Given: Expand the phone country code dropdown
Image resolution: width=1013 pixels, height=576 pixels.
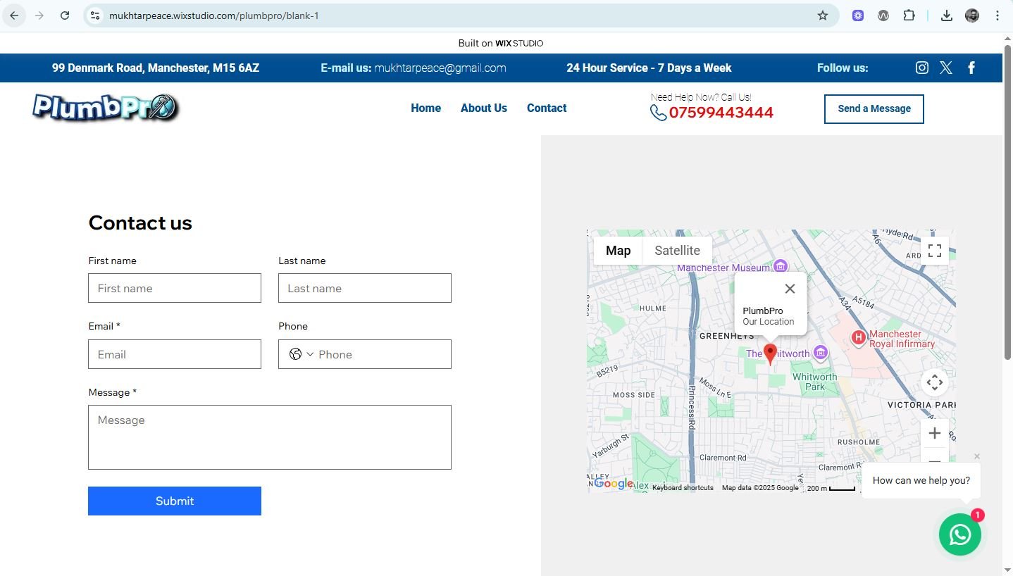Looking at the screenshot, I should [302, 354].
